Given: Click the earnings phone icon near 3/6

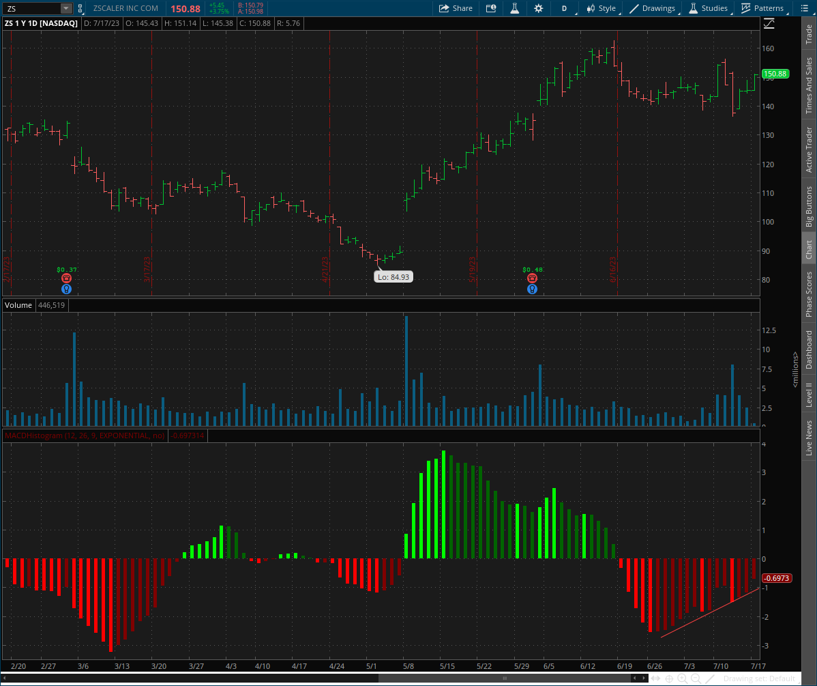Looking at the screenshot, I should click(66, 278).
